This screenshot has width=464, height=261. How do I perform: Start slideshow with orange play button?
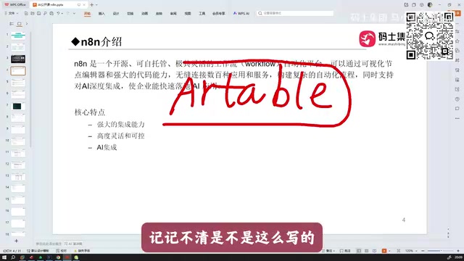point(384,251)
